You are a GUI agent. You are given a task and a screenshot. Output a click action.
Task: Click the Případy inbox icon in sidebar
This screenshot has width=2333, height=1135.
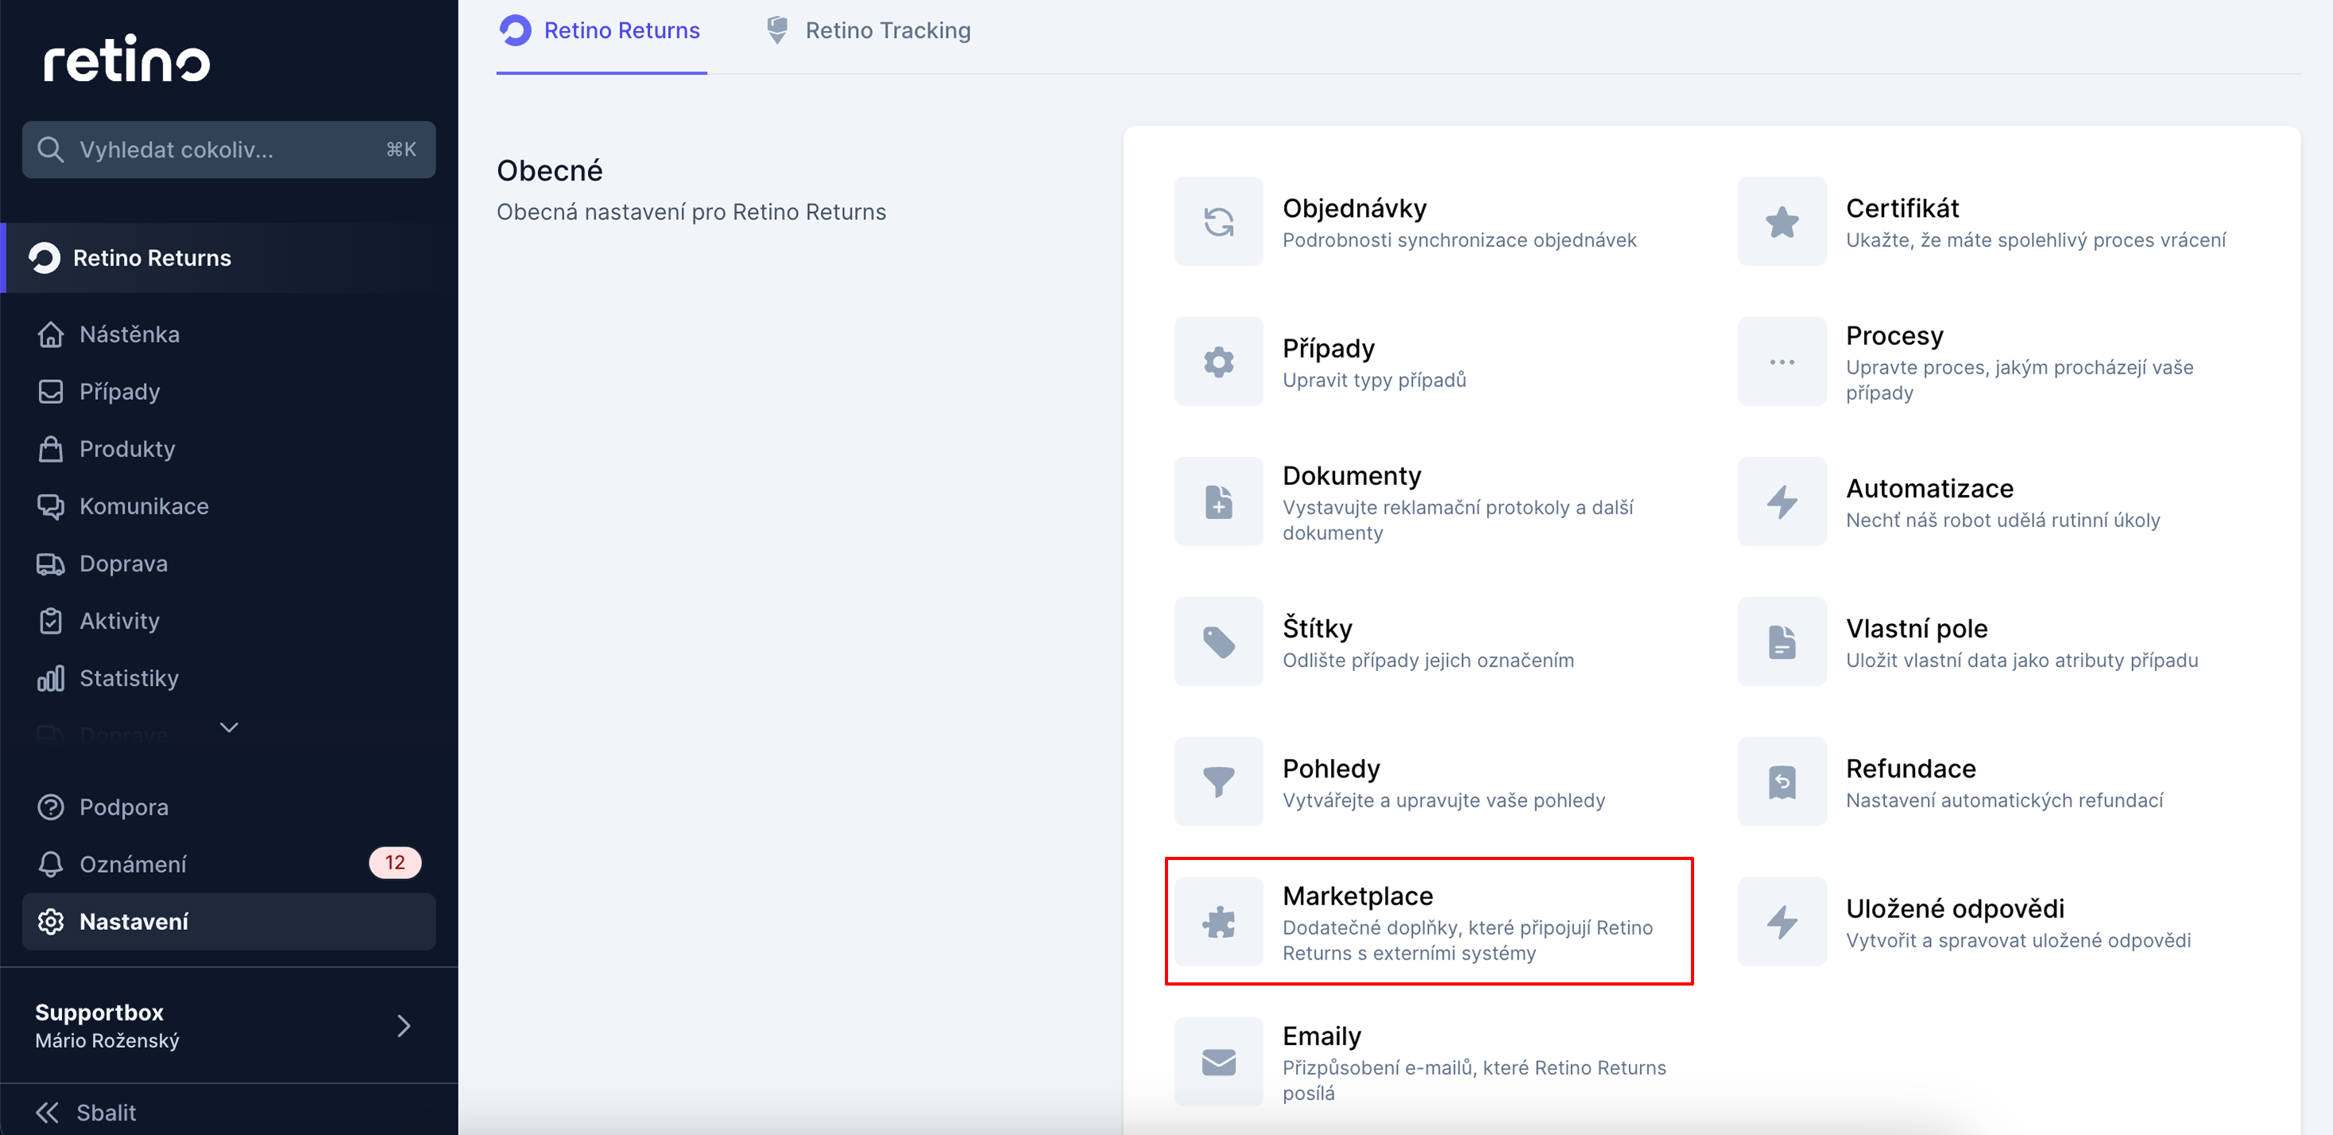[x=51, y=391]
